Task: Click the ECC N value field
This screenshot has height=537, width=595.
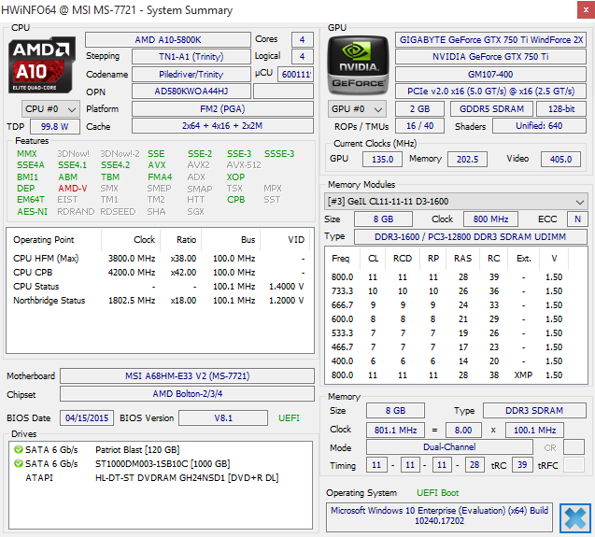Action: click(x=577, y=219)
